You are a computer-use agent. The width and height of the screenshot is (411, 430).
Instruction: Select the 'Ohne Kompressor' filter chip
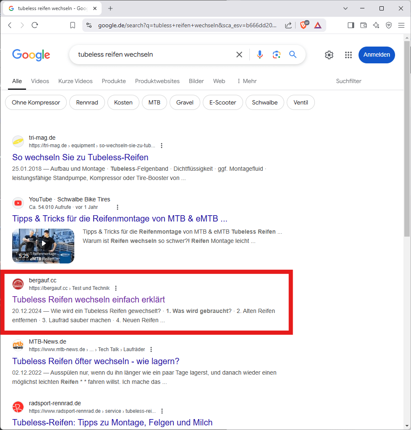pyautogui.click(x=36, y=102)
